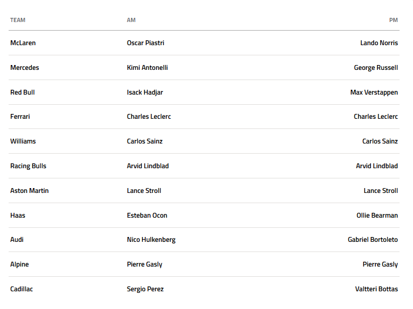Screen dimensions: 413x309
Task: Click on Valtteri Bottas
Action: click(376, 289)
